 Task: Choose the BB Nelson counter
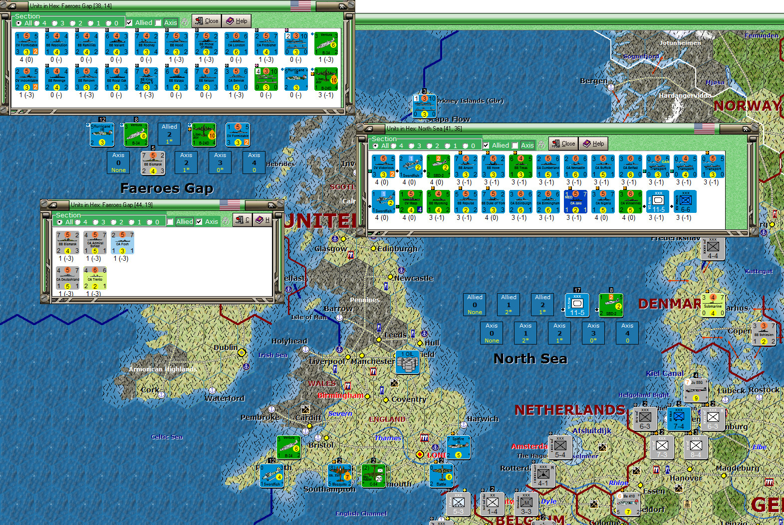coord(206,79)
